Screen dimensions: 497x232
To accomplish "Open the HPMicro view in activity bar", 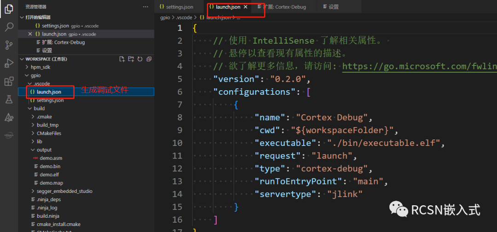I will [9, 135].
